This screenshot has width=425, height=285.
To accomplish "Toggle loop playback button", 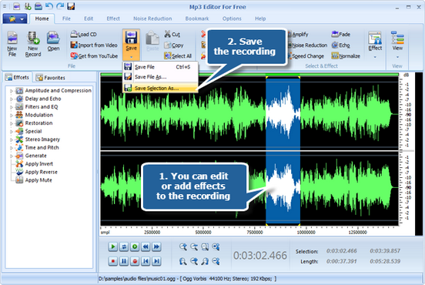I will click(124, 246).
